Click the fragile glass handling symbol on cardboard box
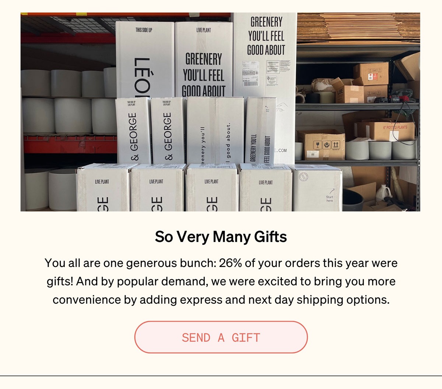Image resolution: width=442 pixels, height=389 pixels. point(318,145)
